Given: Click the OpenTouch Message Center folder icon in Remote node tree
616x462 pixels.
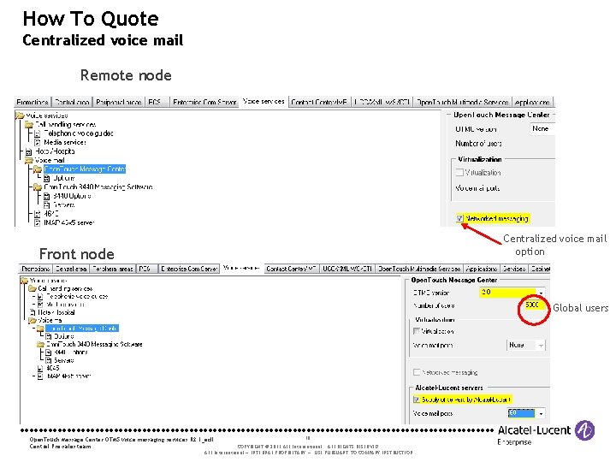Looking at the screenshot, I should click(x=38, y=169).
